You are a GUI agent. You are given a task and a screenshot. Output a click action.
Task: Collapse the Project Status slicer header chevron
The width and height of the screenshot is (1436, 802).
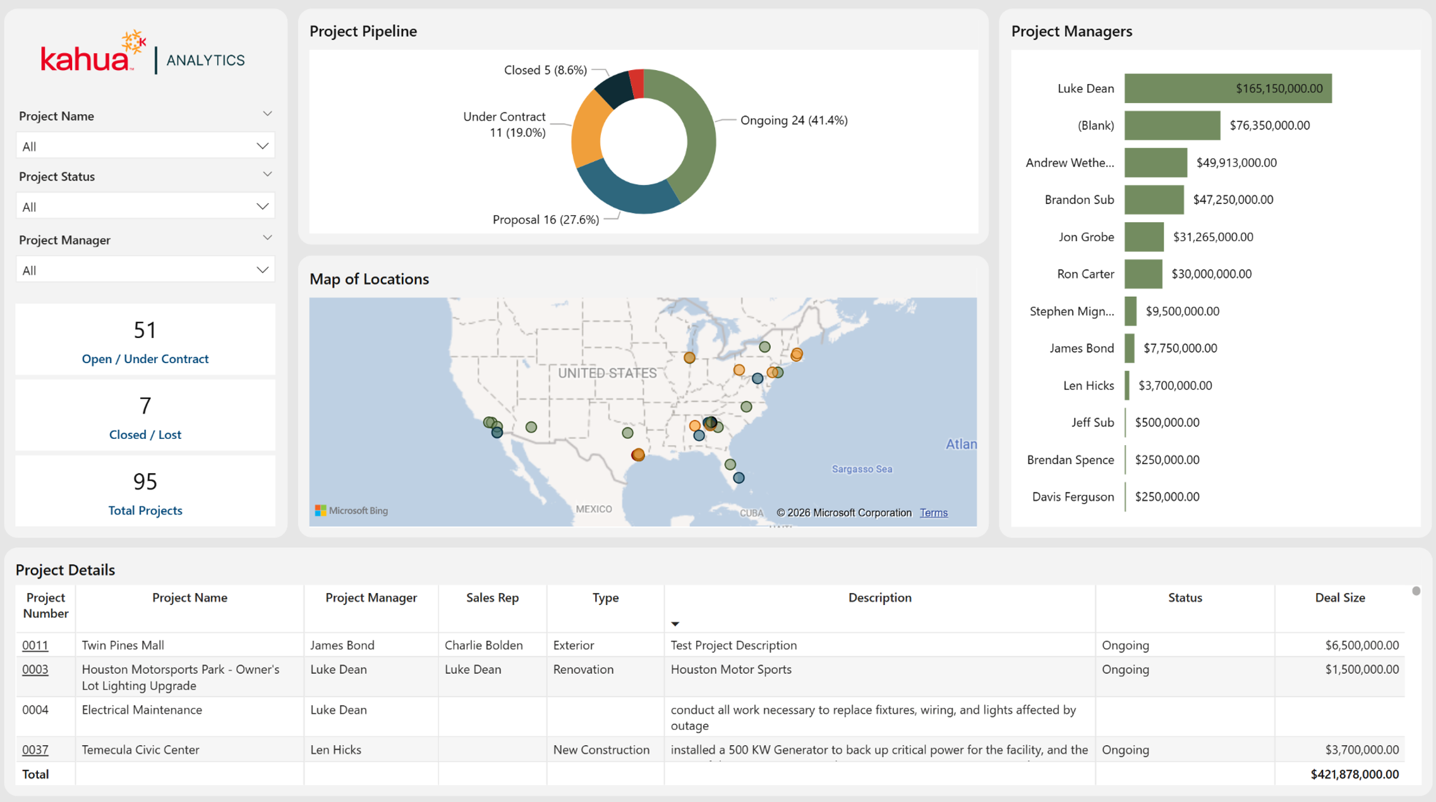pyautogui.click(x=267, y=174)
